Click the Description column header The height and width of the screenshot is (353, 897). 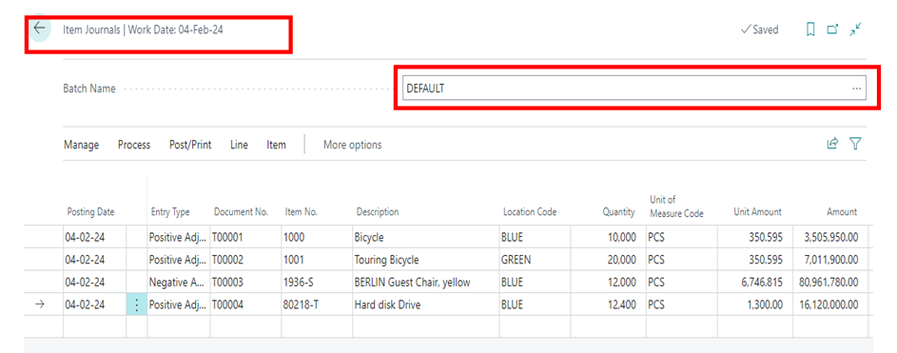pyautogui.click(x=378, y=211)
